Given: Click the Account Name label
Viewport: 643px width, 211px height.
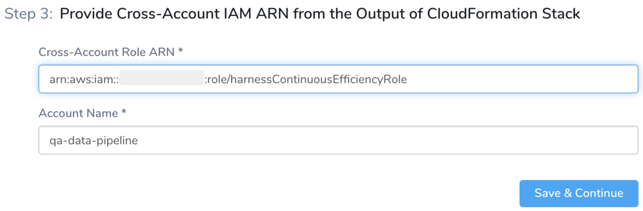Looking at the screenshot, I should point(78,113).
